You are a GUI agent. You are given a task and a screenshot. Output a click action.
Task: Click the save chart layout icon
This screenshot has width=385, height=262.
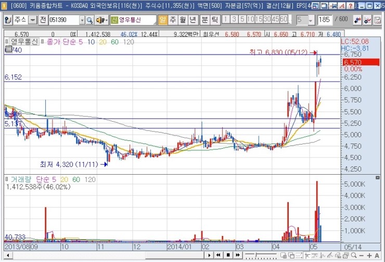[x=377, y=20]
